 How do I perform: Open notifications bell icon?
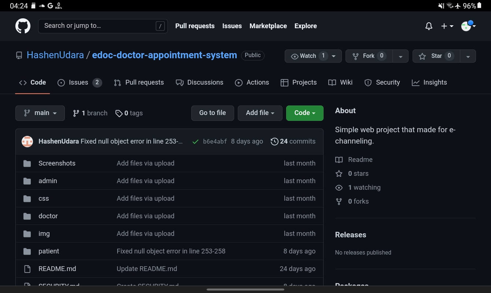coord(429,26)
